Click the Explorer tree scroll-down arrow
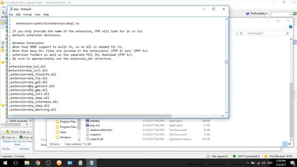 click(79, 140)
